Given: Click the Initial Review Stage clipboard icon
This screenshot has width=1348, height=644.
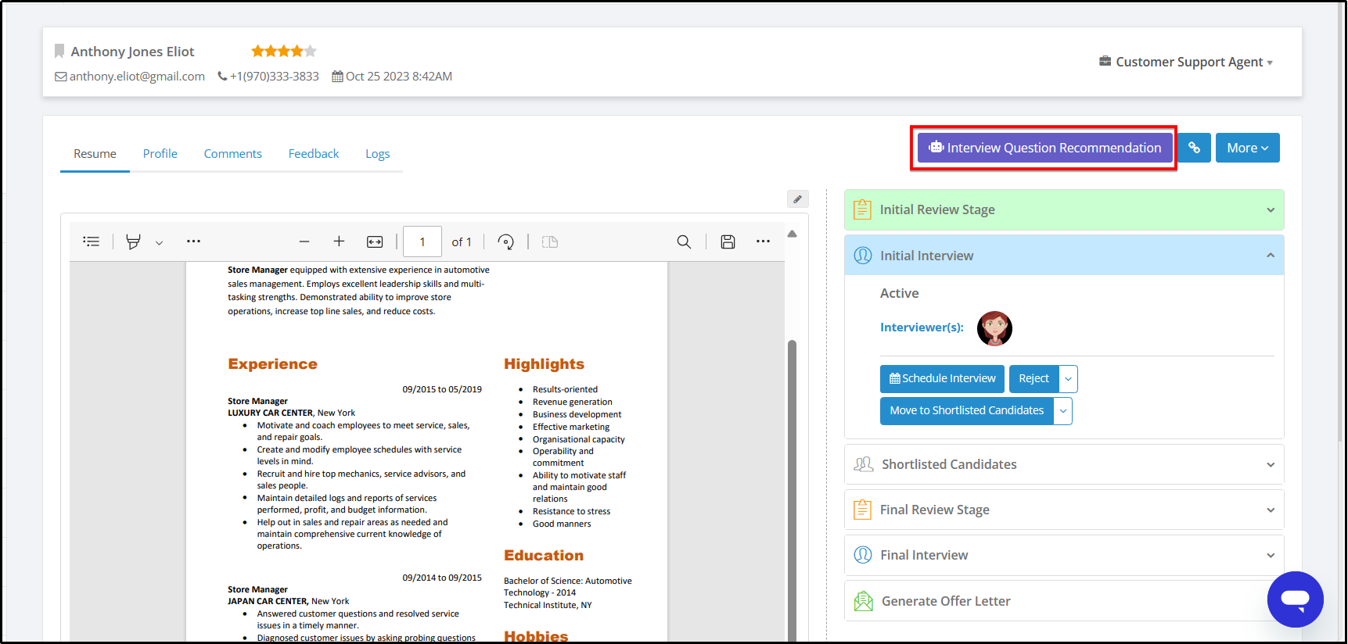Looking at the screenshot, I should [x=862, y=209].
